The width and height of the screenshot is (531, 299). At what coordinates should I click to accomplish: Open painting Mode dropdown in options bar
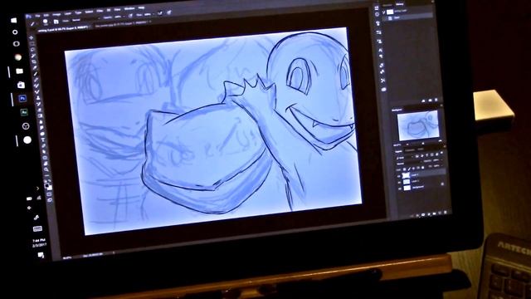pos(76,20)
